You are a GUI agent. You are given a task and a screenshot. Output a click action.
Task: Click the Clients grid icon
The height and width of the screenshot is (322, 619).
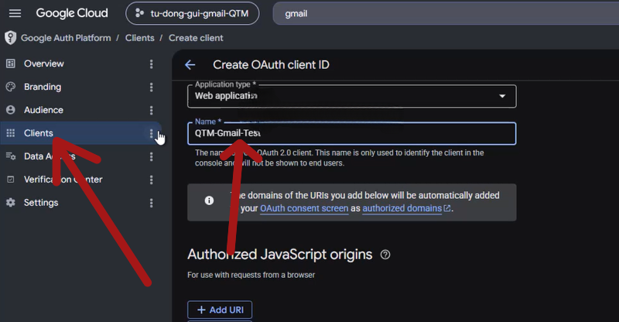[x=11, y=133]
